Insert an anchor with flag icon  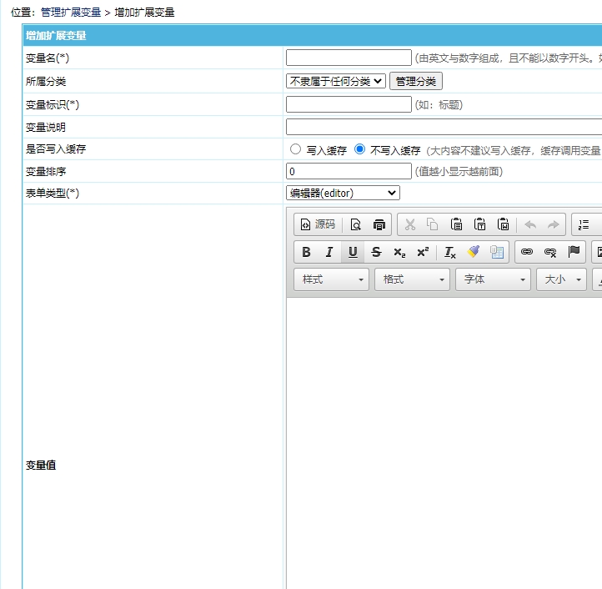click(574, 252)
